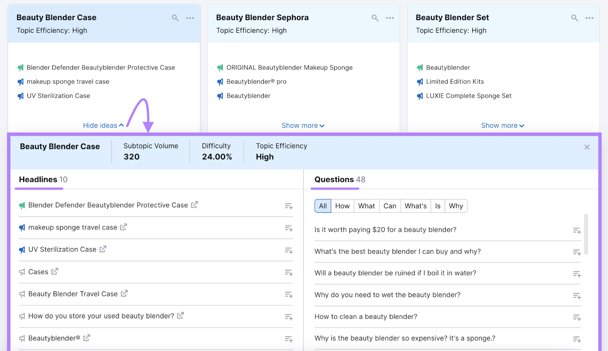The height and width of the screenshot is (351, 608).
Task: Switch to the Questions tab
Action: click(334, 179)
